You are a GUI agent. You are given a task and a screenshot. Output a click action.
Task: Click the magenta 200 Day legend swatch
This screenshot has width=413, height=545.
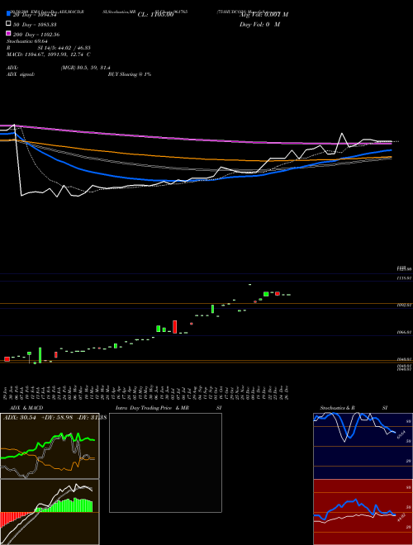point(8,33)
